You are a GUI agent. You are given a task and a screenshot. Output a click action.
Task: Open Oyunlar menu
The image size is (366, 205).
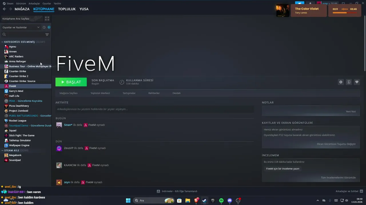(47, 3)
